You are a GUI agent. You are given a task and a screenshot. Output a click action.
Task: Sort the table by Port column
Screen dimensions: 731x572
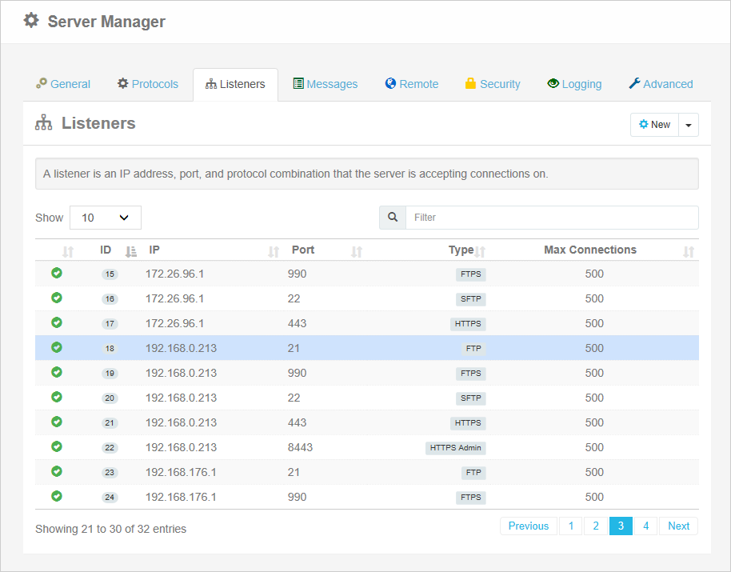pyautogui.click(x=302, y=250)
